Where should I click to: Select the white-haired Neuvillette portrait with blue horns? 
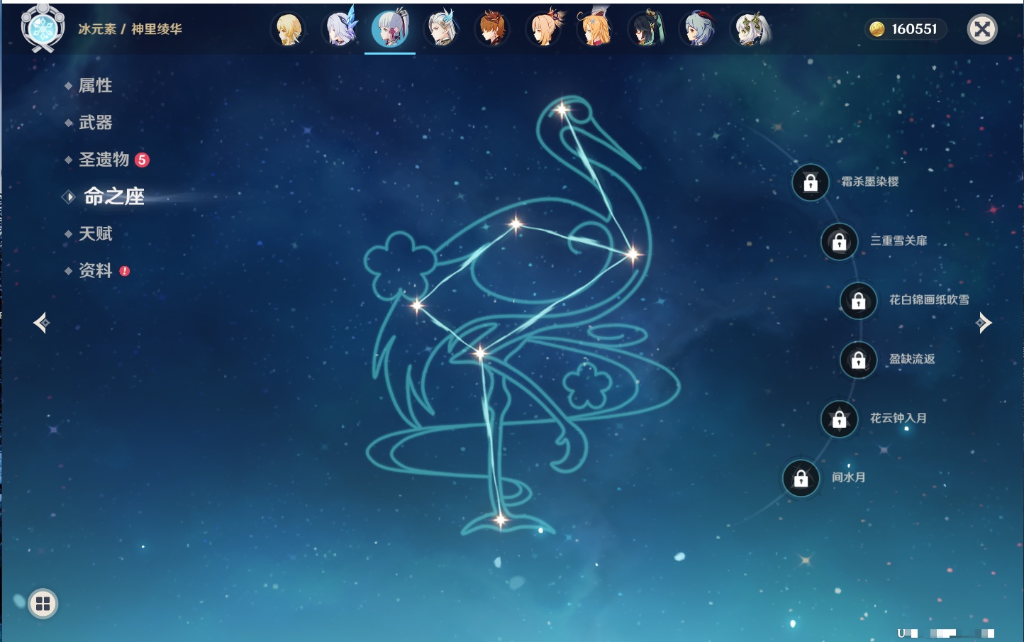pos(441,30)
